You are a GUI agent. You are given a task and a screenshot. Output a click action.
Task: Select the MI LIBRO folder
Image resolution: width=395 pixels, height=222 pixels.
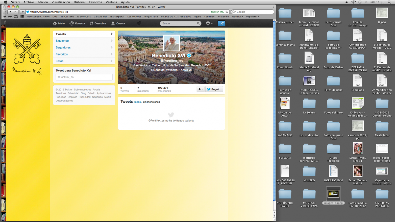[309, 174]
